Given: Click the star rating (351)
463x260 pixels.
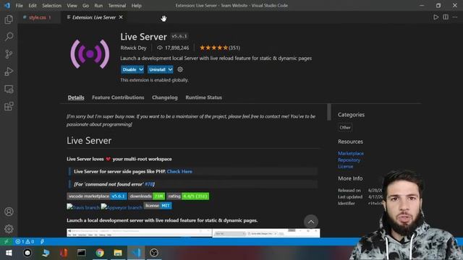Looking at the screenshot, I should (220, 48).
